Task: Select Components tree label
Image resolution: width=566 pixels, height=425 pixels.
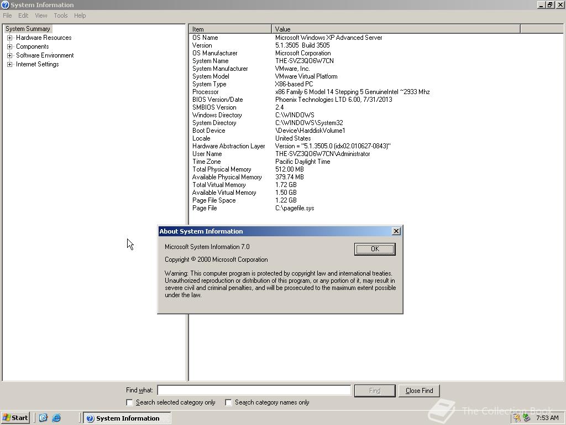Action: pyautogui.click(x=33, y=46)
